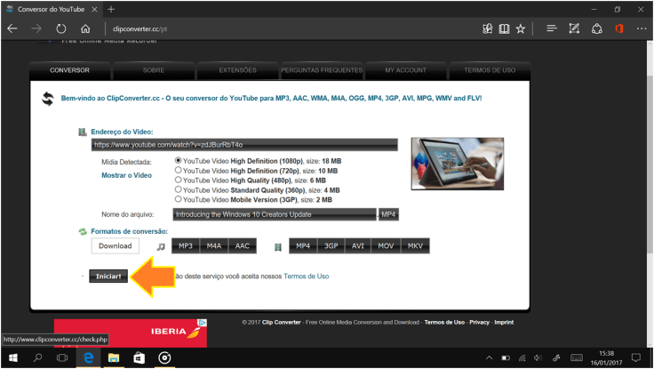The image size is (654, 369).
Task: Open the Hub menu icon
Action: 551,28
